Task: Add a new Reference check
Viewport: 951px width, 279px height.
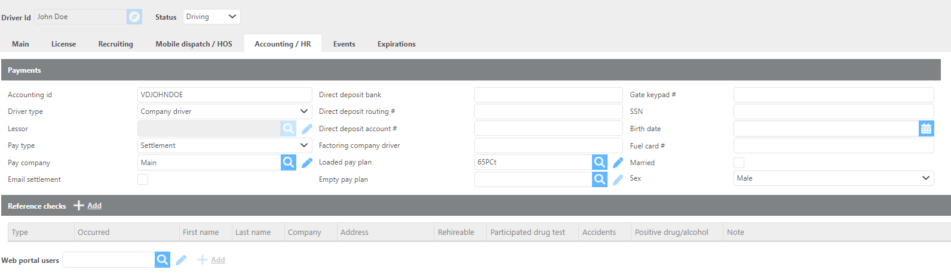Action: click(88, 206)
